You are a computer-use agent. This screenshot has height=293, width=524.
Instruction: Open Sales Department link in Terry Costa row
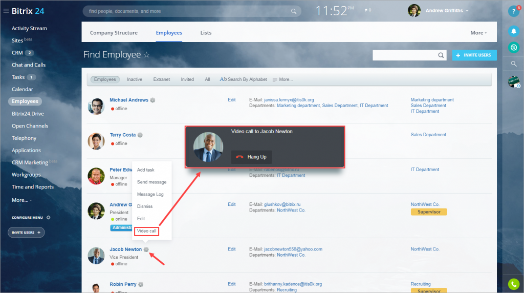[428, 135]
